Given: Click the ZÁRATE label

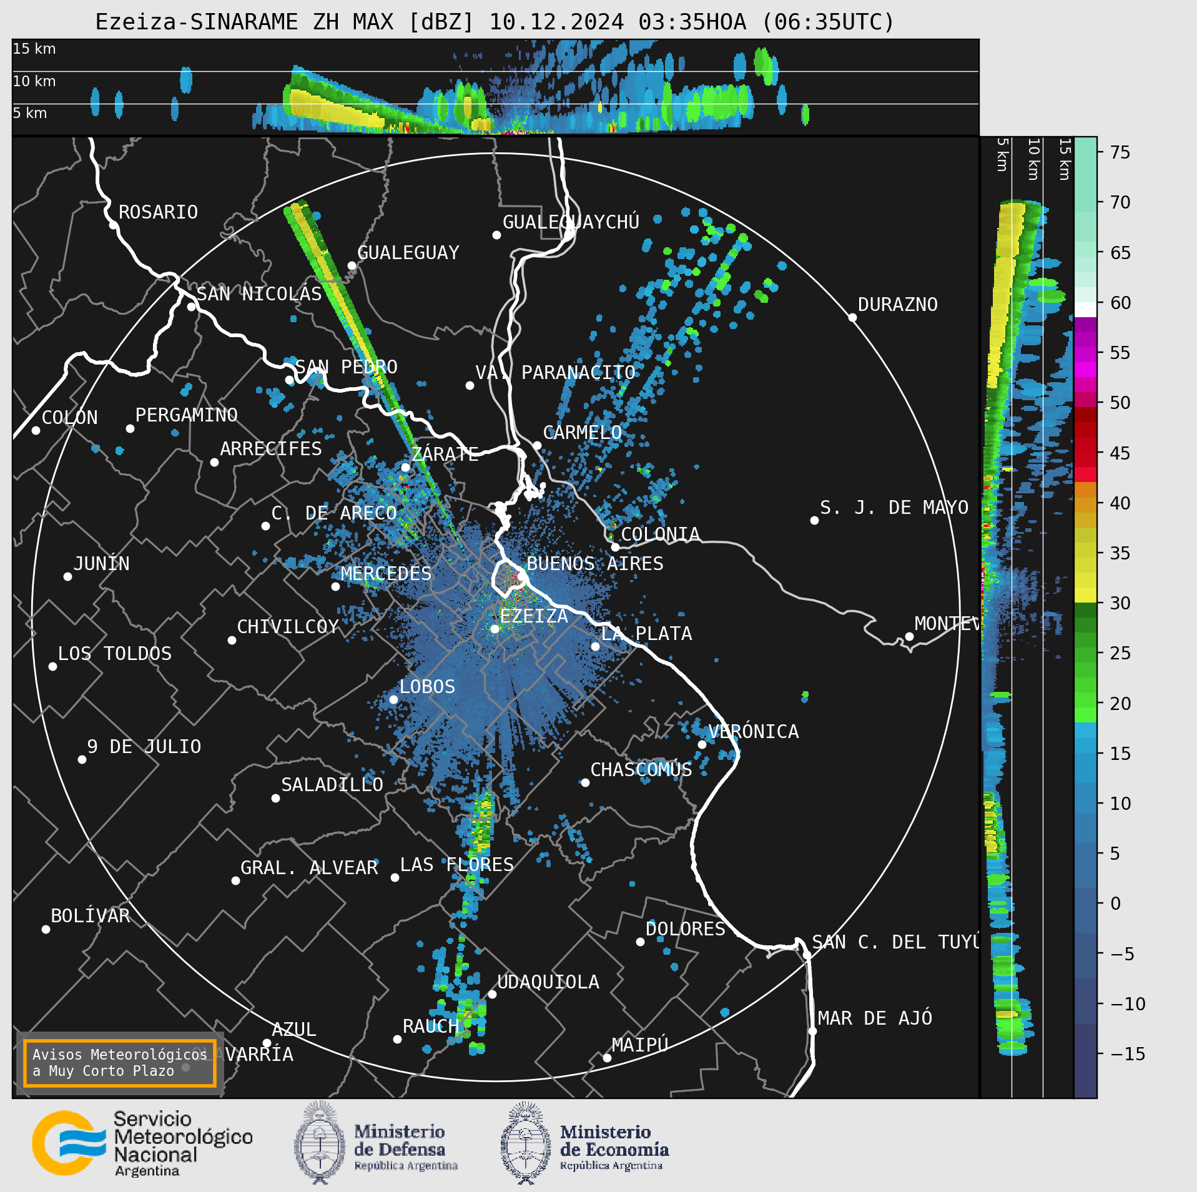Looking at the screenshot, I should click(445, 454).
